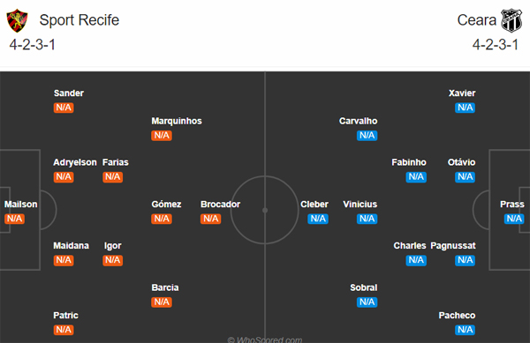Viewport: 530px width, 343px height.
Task: Click player name Adryelson
Action: [75, 162]
